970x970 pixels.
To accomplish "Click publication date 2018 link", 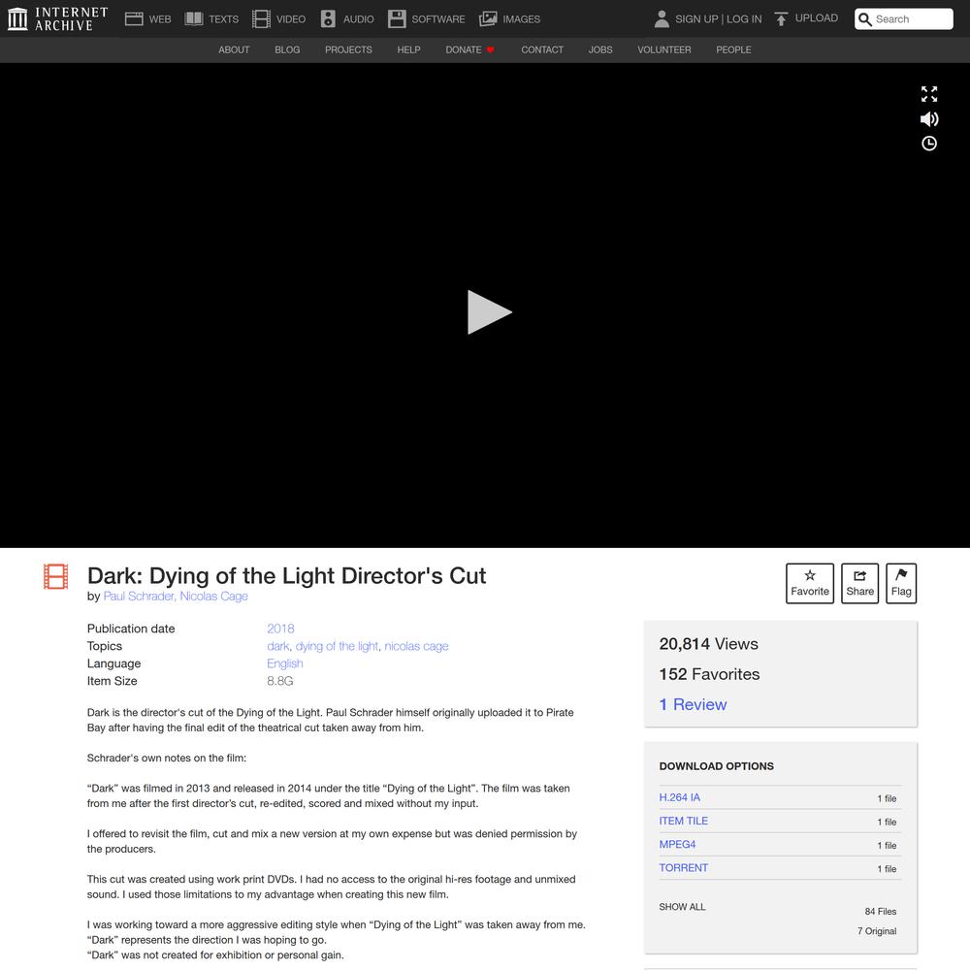I will (280, 629).
